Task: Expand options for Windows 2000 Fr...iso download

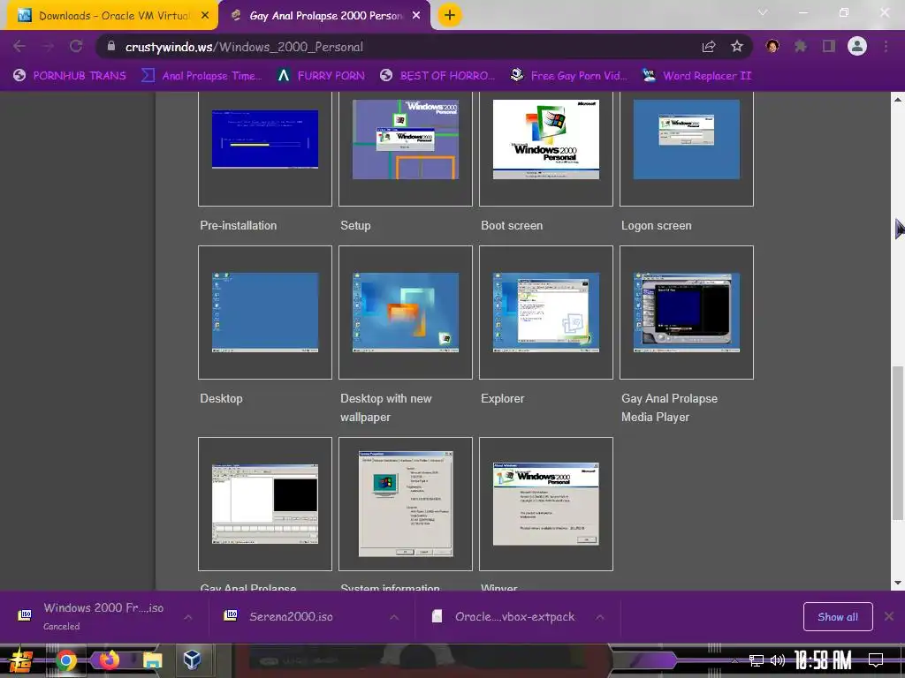Action: point(188,617)
